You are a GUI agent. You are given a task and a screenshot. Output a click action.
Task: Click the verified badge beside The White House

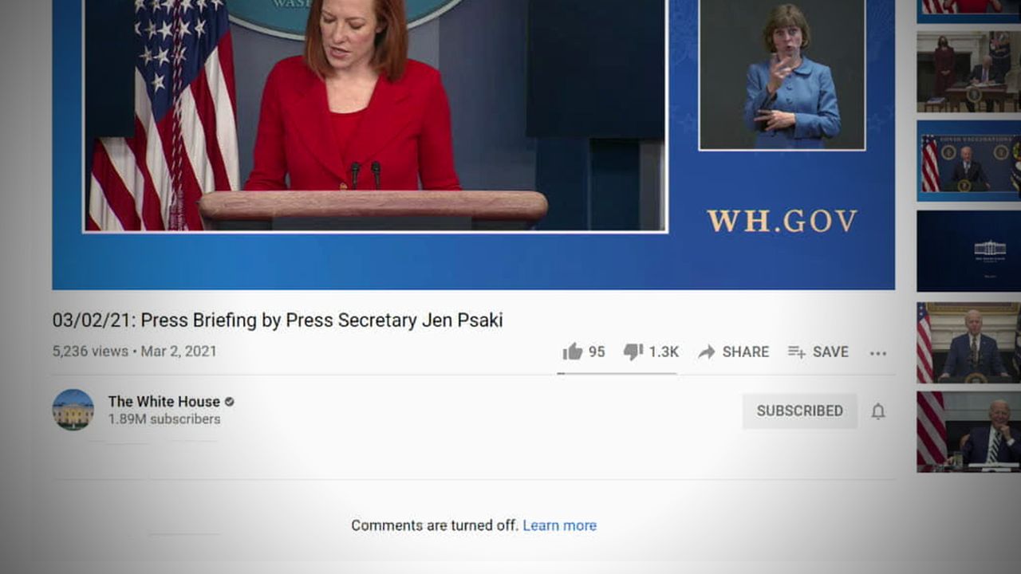point(229,402)
